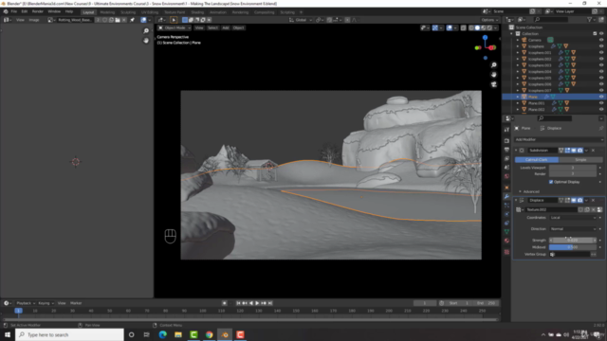
Task: Click the play animation button
Action: click(x=257, y=303)
